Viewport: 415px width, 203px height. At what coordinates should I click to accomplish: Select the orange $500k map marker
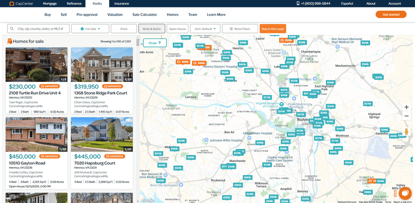(183, 62)
